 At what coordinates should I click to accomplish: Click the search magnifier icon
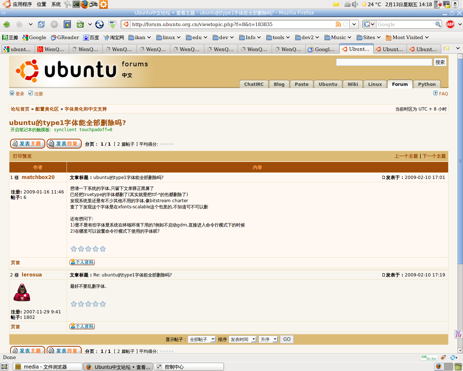click(438, 24)
